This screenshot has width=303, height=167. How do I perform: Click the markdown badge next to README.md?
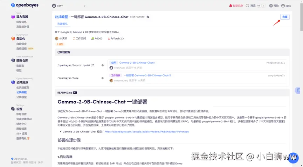click(x=75, y=93)
